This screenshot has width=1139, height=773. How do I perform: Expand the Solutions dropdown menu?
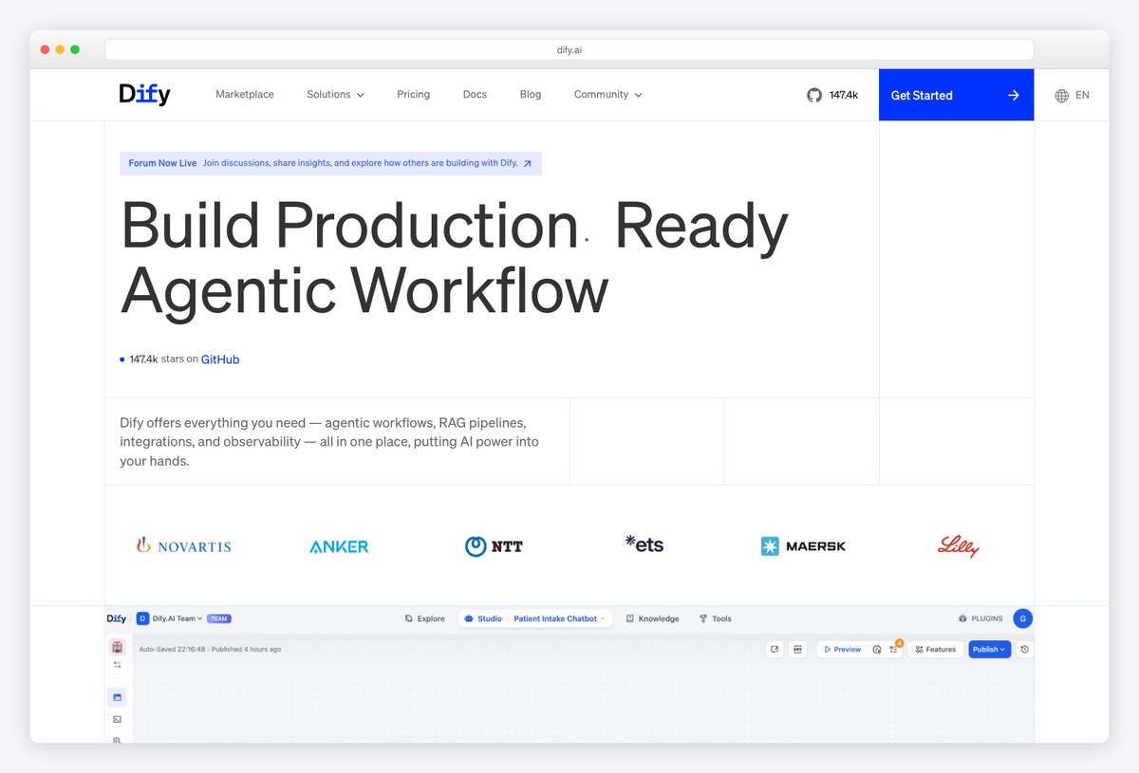point(335,95)
